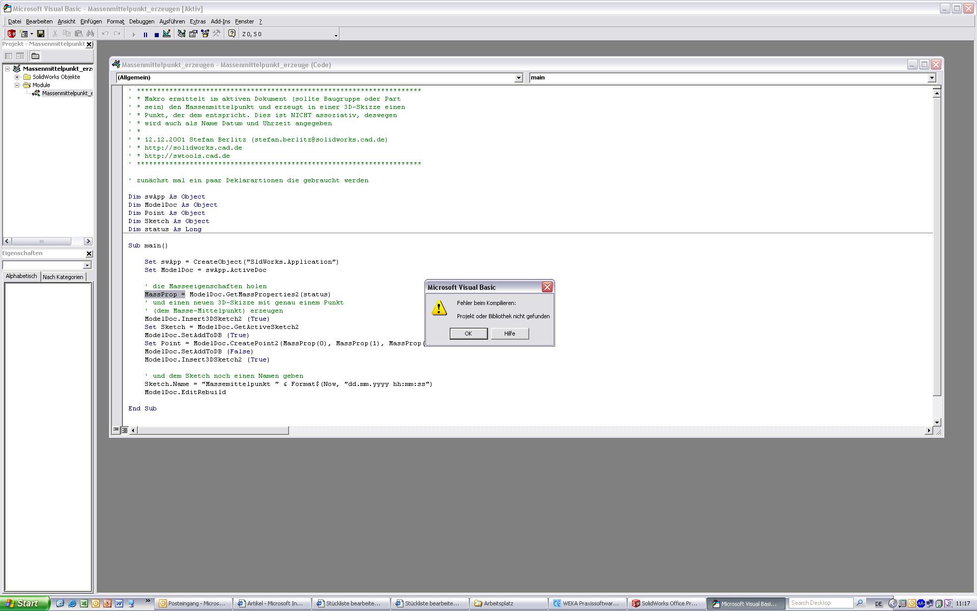
Task: Open the Debuggen menu
Action: tap(141, 21)
